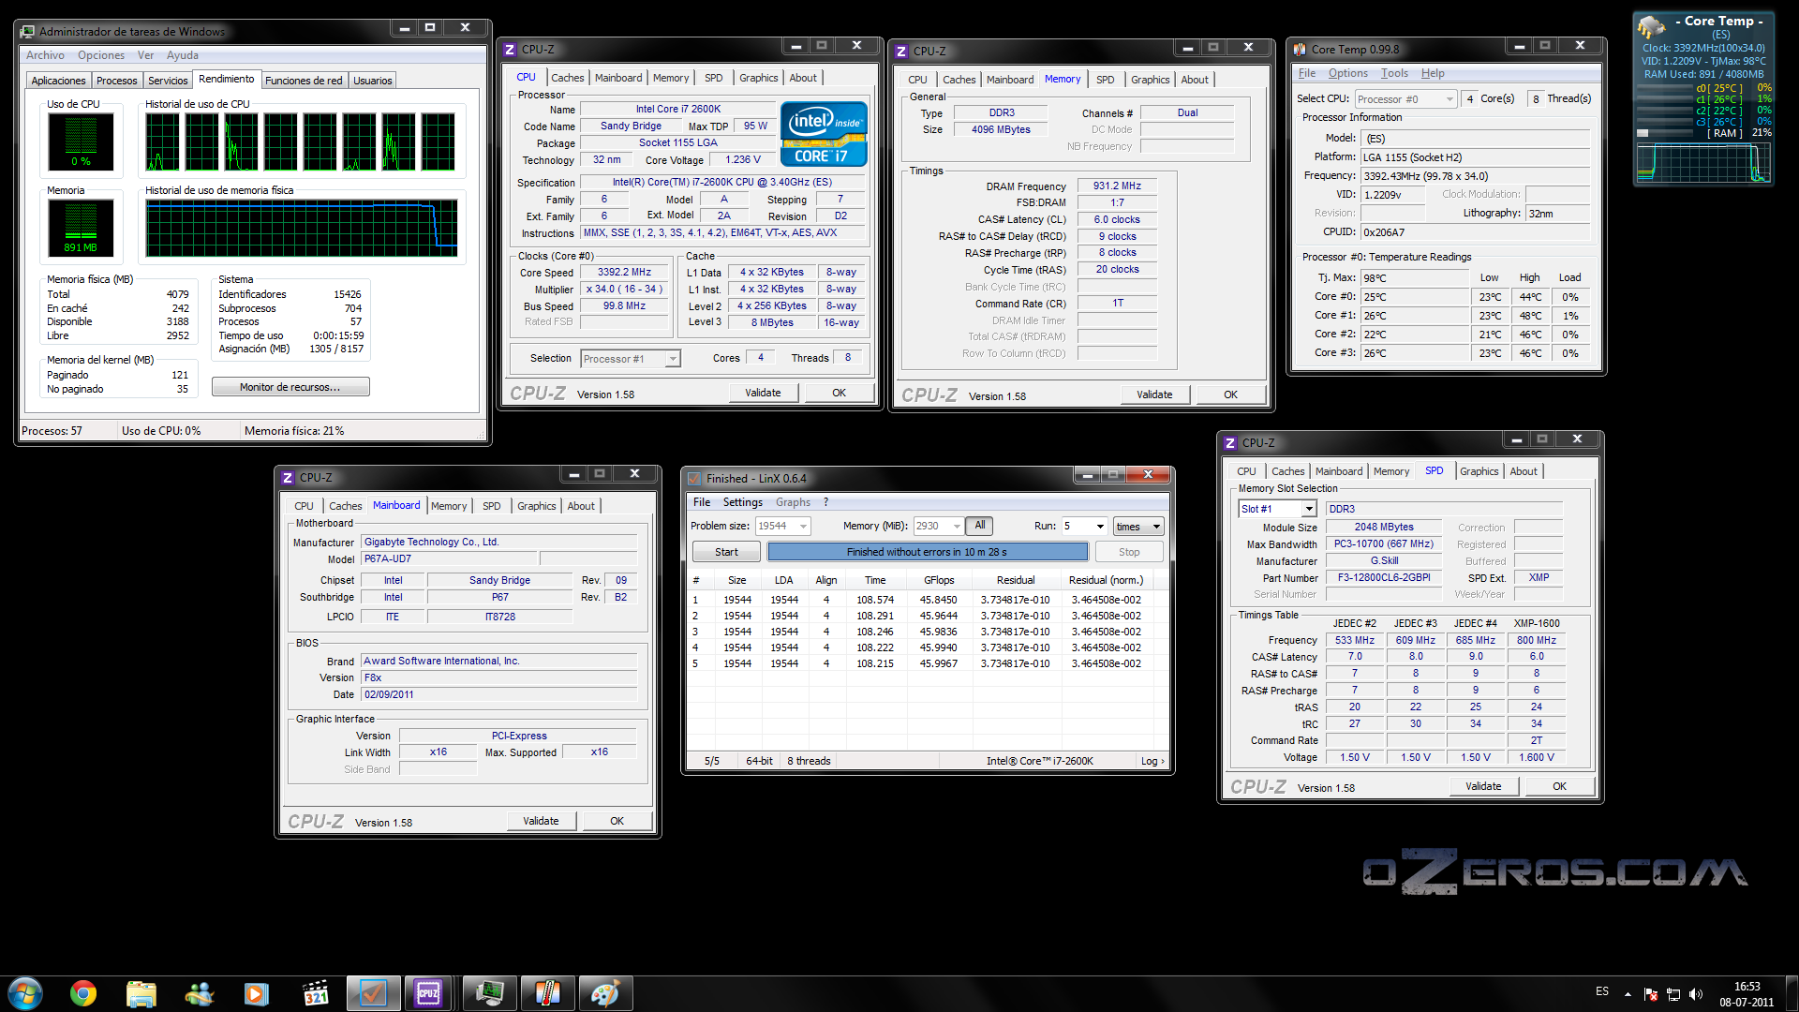Click the Z title icon of CPU-Z SPD window

pyautogui.click(x=1230, y=443)
